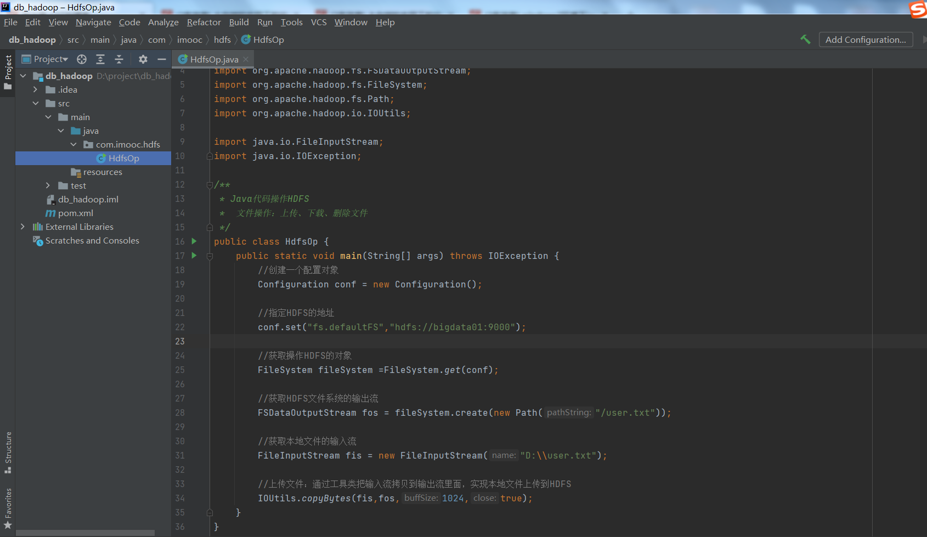The height and width of the screenshot is (537, 927).
Task: Expand the .idea folder
Action: tap(36, 90)
